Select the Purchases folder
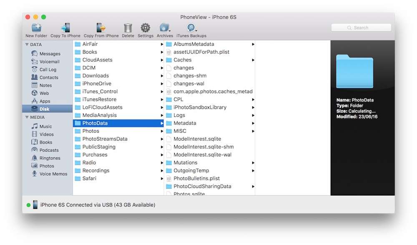 point(118,155)
